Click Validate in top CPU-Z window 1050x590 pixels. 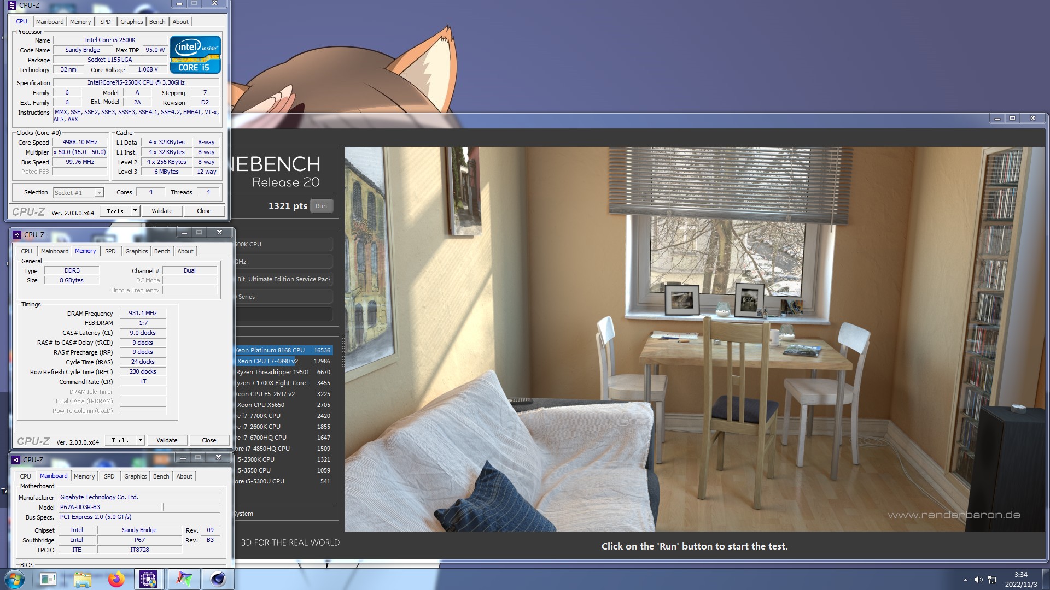[162, 211]
